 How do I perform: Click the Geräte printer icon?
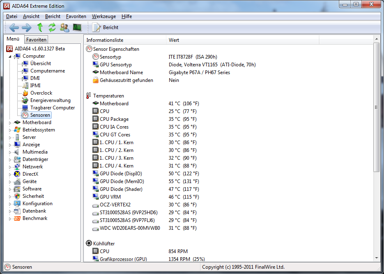17,181
